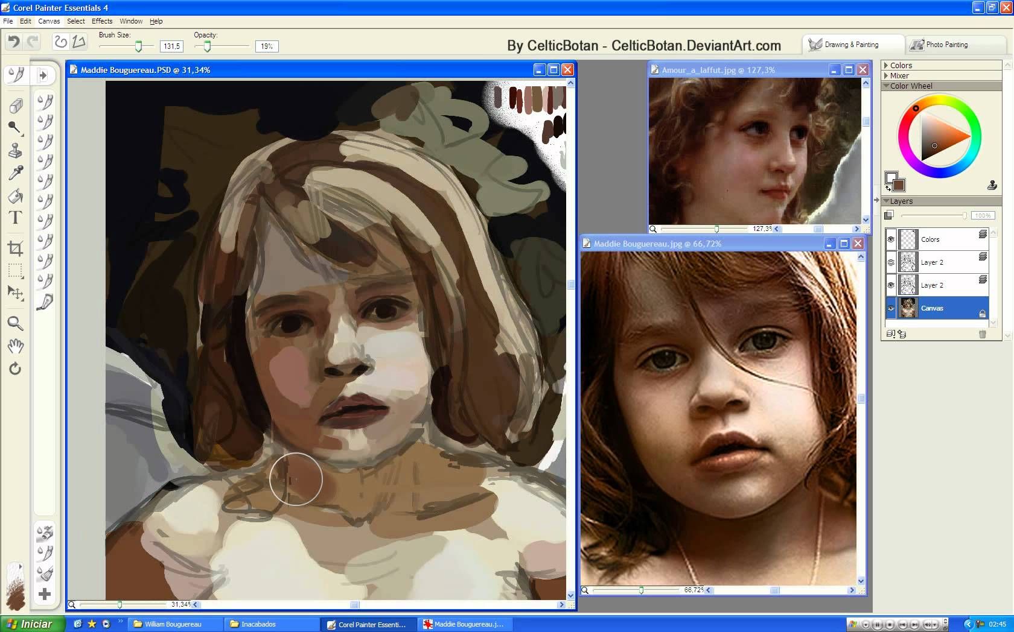Hide the lower Layer 2 via eye icon
The height and width of the screenshot is (632, 1014).
(891, 285)
